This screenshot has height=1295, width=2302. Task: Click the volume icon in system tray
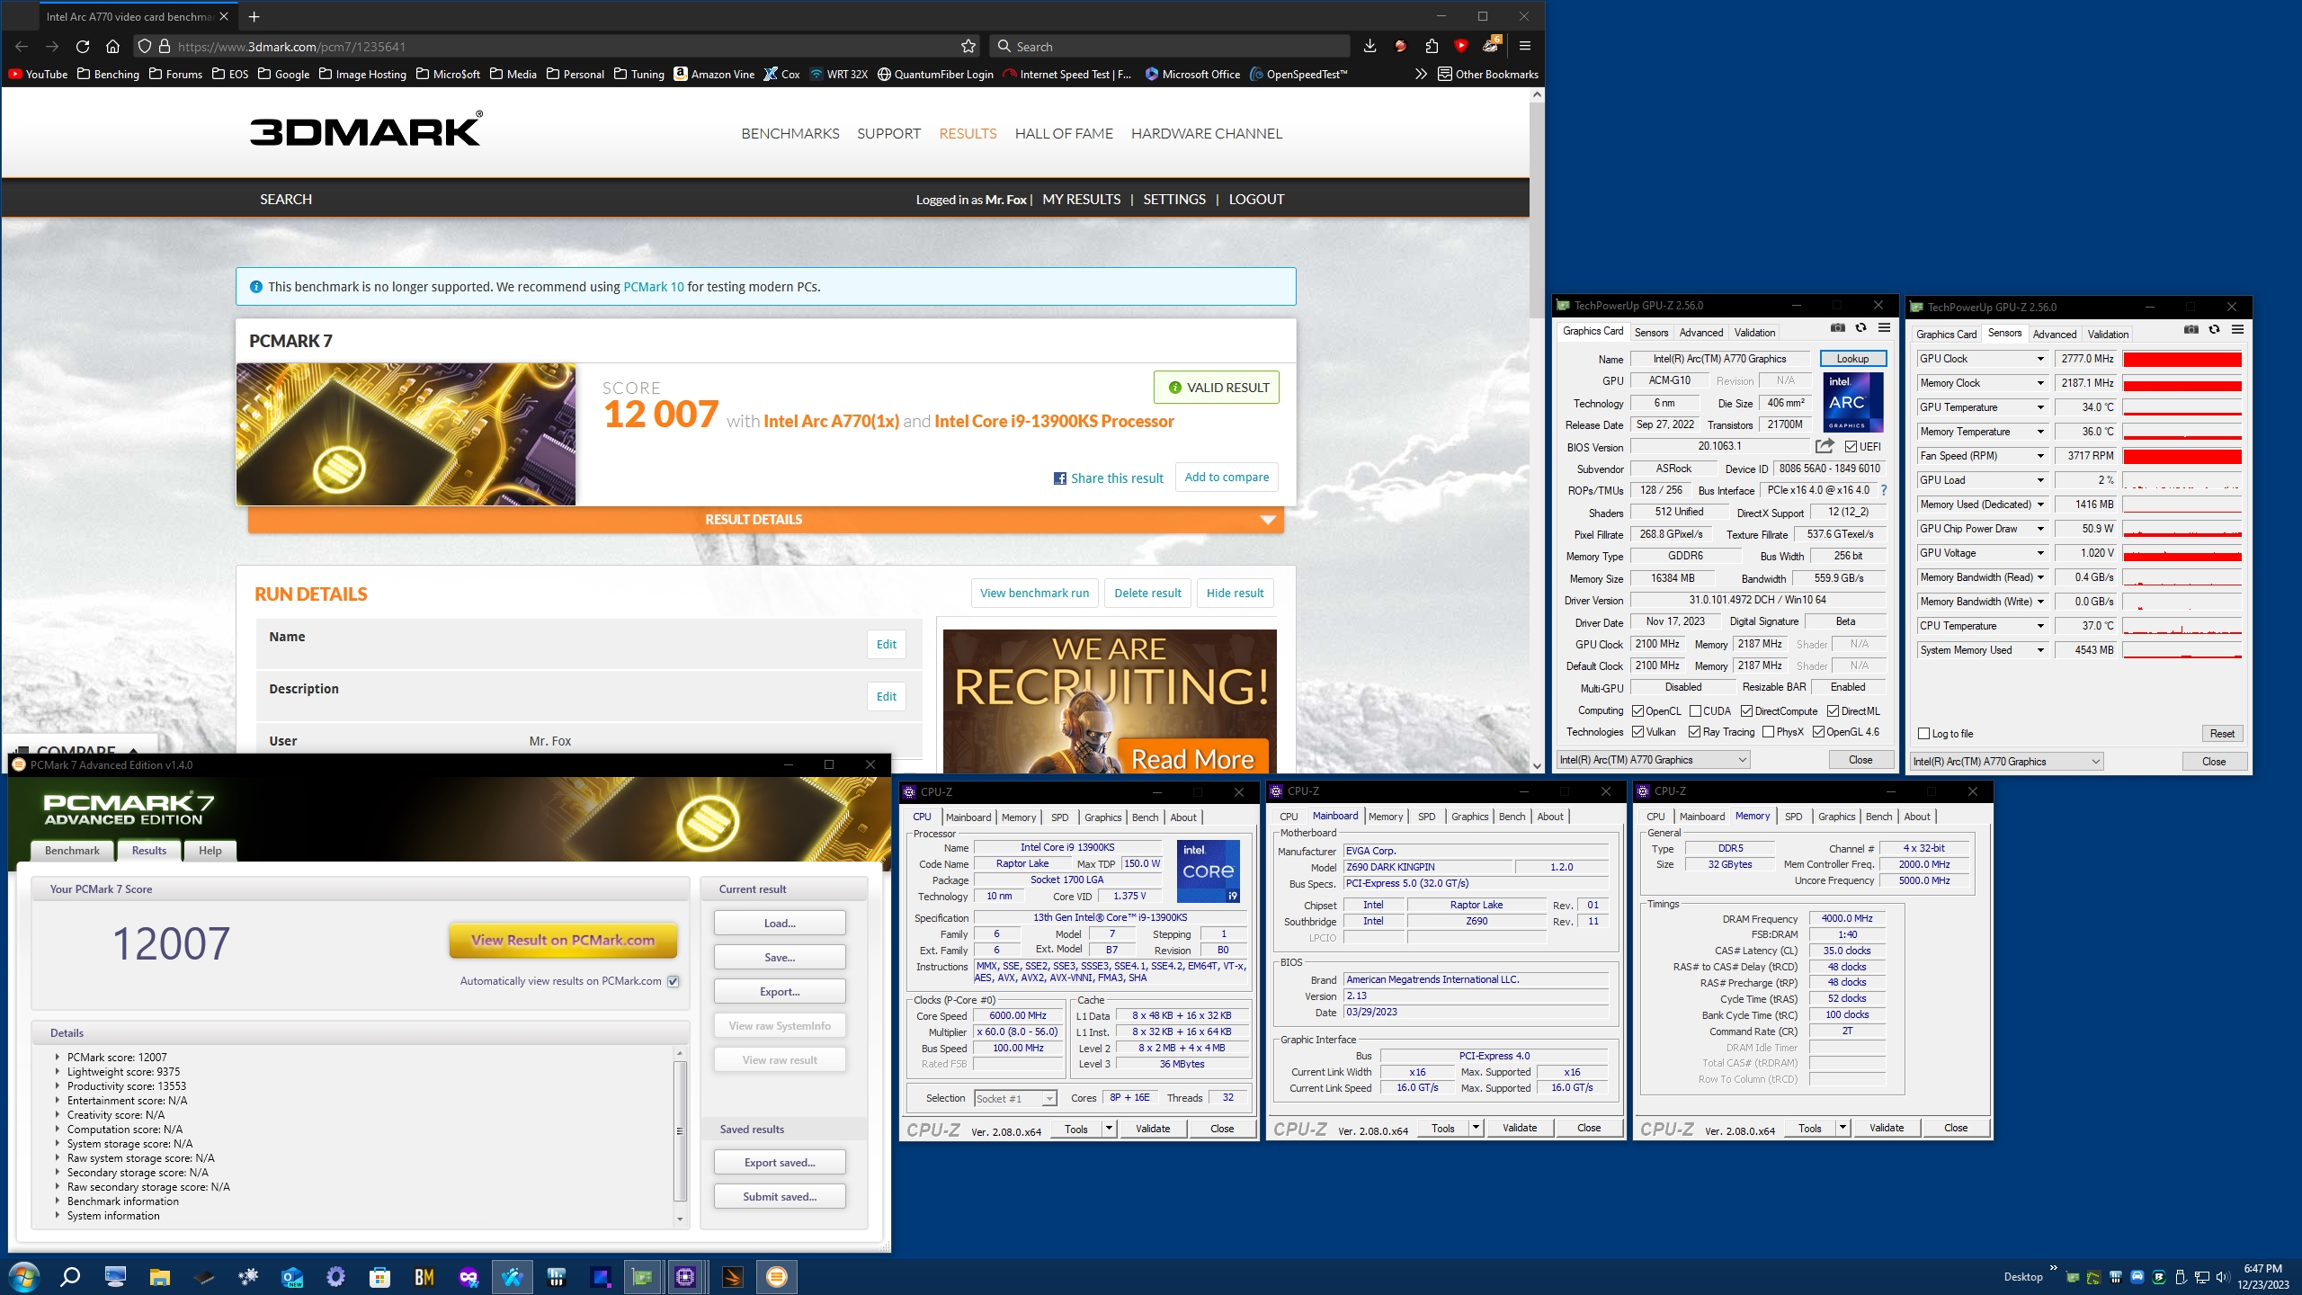[2223, 1277]
